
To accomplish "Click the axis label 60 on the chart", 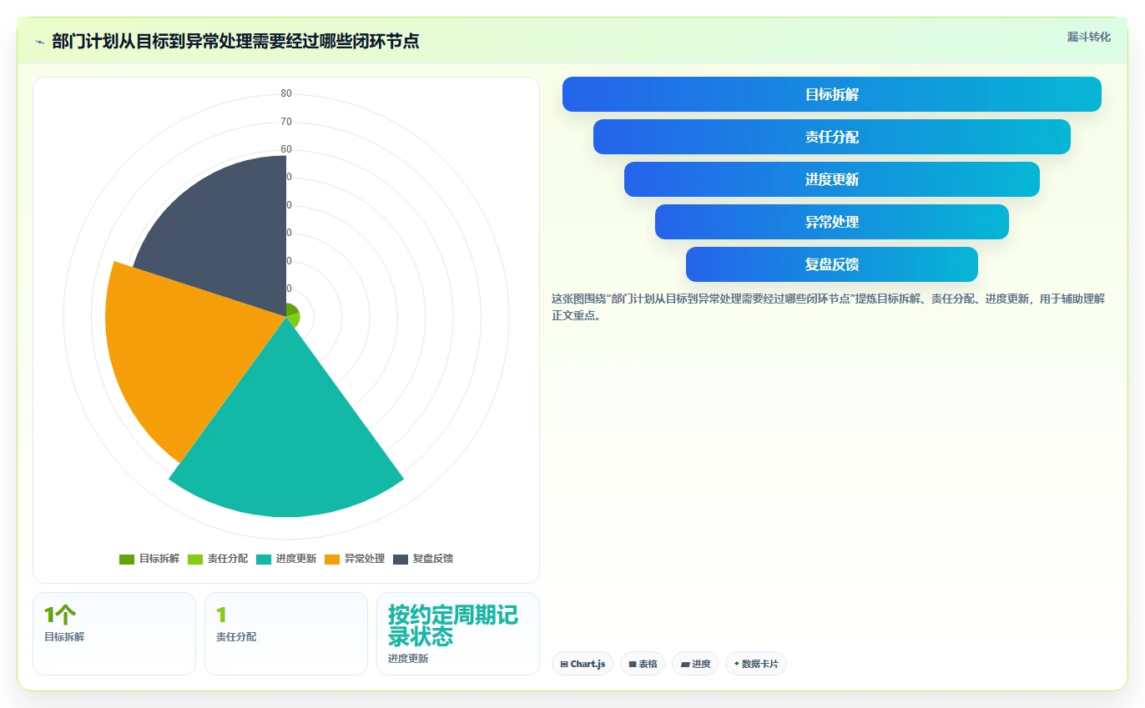I will (286, 149).
